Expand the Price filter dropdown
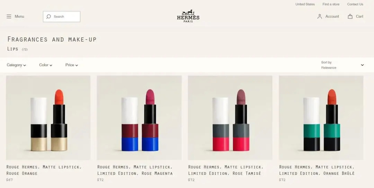This screenshot has height=188, width=374. coord(72,65)
